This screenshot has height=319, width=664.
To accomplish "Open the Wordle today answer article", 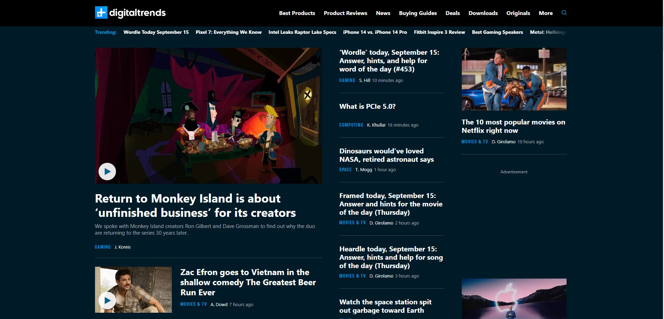I will [x=389, y=61].
